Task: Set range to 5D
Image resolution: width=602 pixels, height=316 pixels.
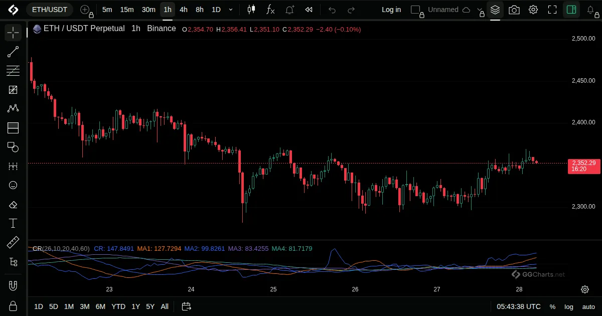Action: 54,306
